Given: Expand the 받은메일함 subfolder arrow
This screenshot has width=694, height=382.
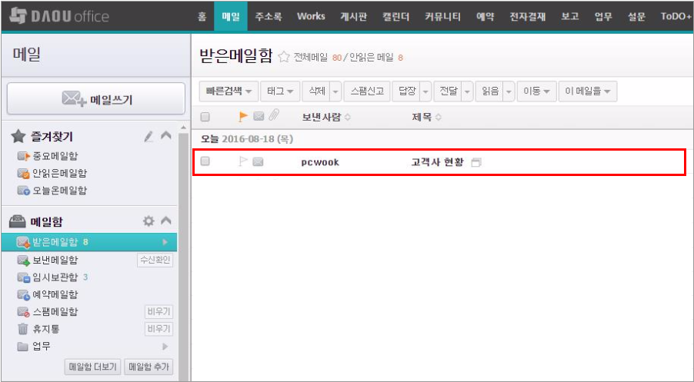Looking at the screenshot, I should (165, 242).
